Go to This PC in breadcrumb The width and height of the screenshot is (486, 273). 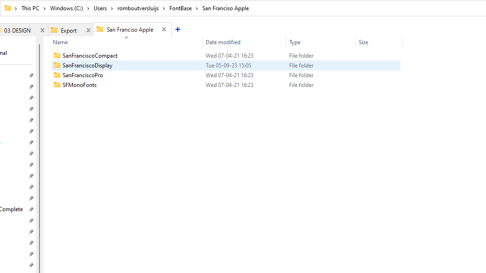pos(30,8)
